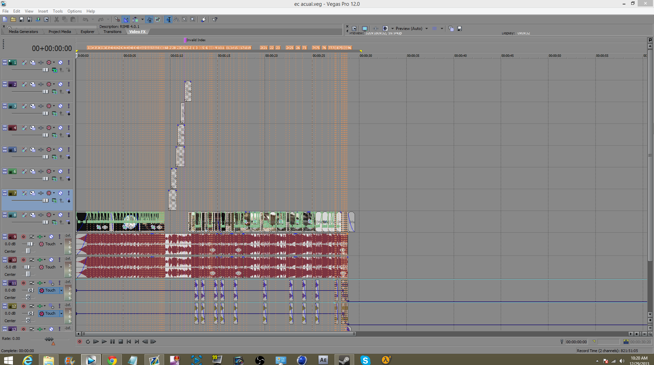Open the Auto Ripple mode dropdown arrow
The image size is (654, 365).
click(x=142, y=19)
